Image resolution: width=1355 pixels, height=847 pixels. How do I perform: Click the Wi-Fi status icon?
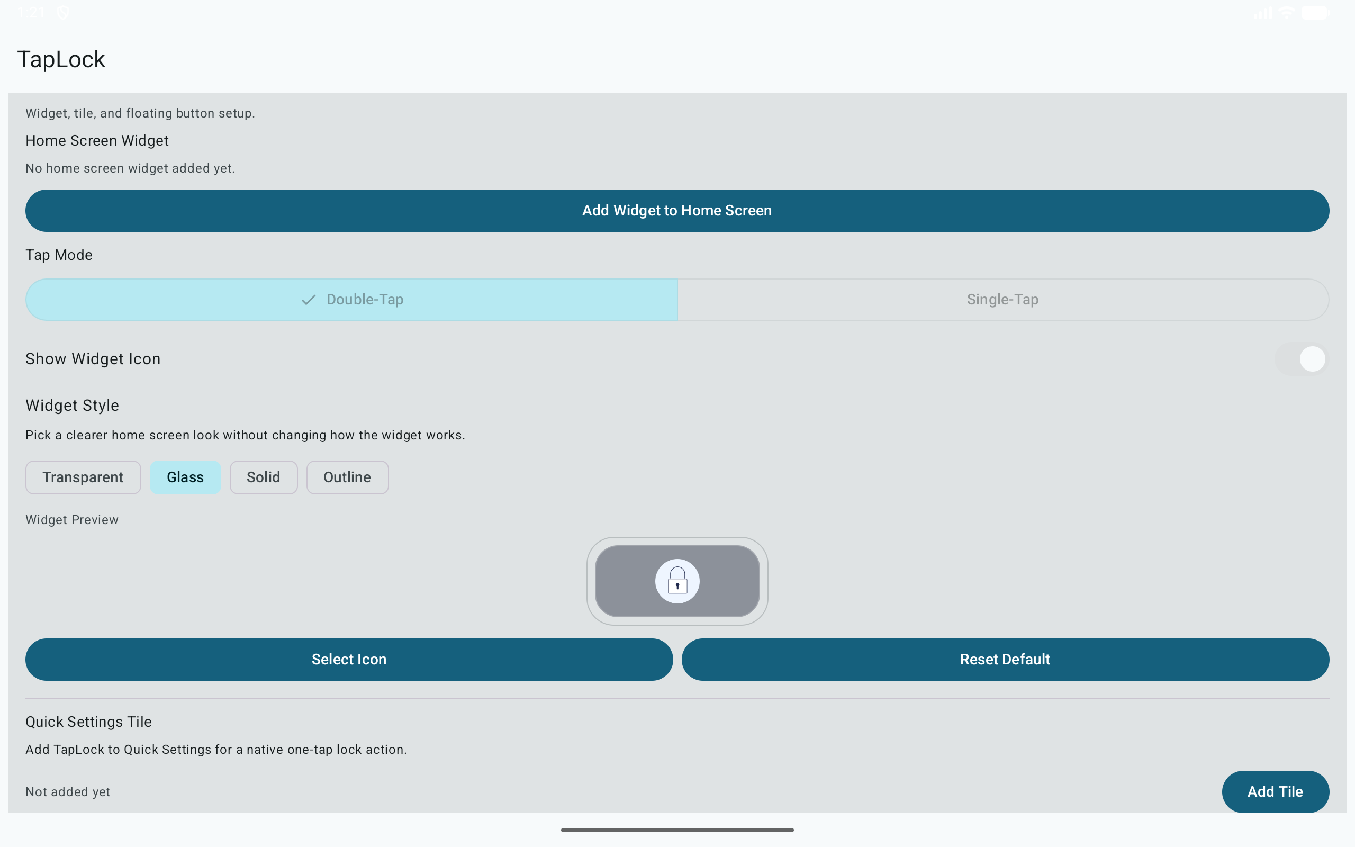(x=1287, y=12)
